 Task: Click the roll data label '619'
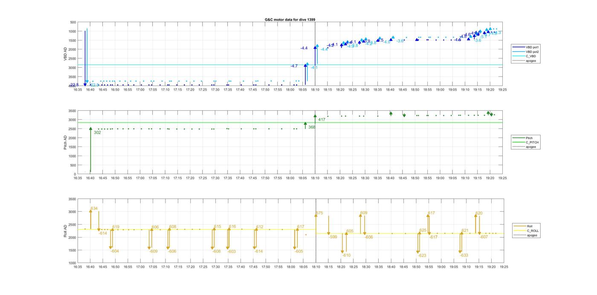tap(116, 227)
